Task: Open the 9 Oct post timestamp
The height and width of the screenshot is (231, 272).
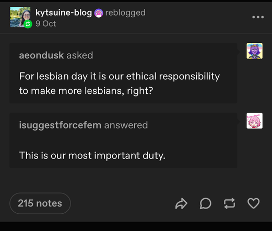Action: point(46,23)
